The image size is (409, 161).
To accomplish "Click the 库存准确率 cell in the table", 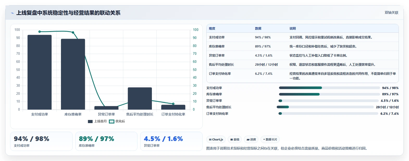I will tap(217, 46).
